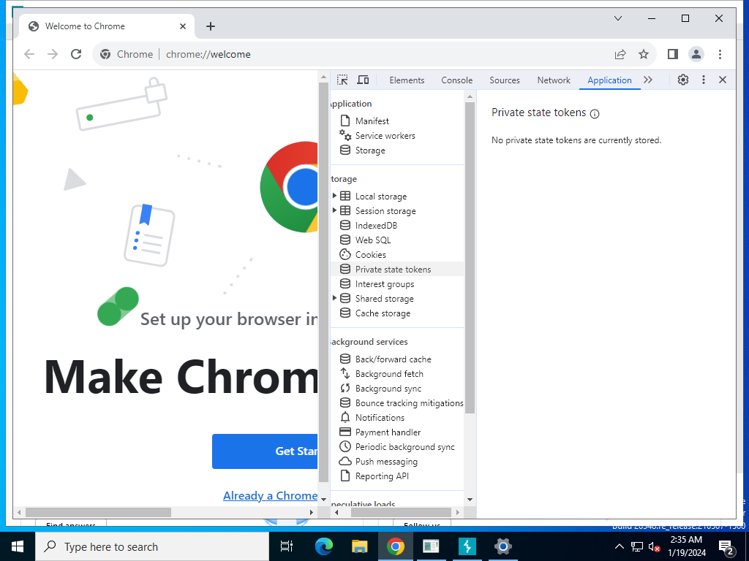Click the Payment handler card icon
749x561 pixels.
point(345,432)
